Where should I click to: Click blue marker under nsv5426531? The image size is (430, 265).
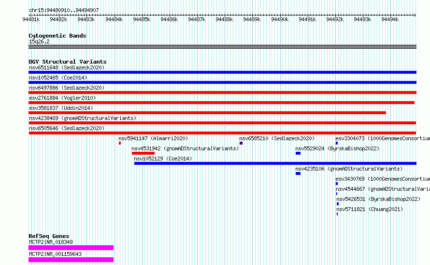pos(338,204)
